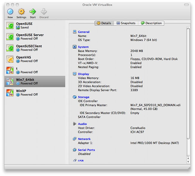Switch to the Snapshots tab
Screen dimensions: 195x176
(x=126, y=23)
